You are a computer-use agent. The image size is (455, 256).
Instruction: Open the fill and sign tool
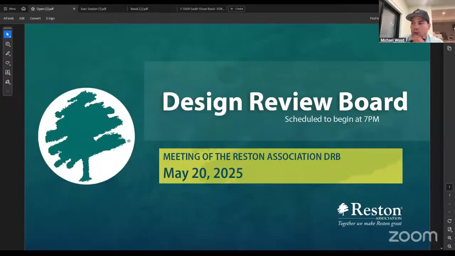tap(7, 82)
